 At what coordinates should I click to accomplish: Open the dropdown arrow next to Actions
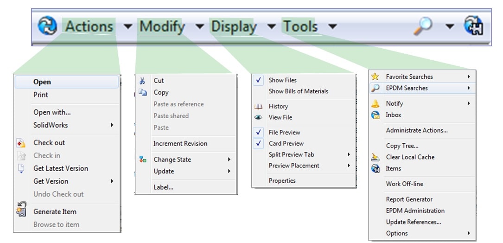[128, 26]
